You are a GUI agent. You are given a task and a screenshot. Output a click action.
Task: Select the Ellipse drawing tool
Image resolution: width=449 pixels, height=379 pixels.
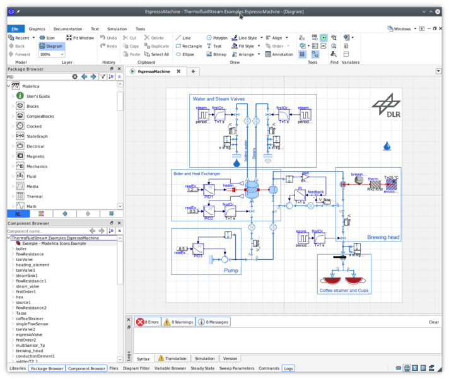point(184,54)
